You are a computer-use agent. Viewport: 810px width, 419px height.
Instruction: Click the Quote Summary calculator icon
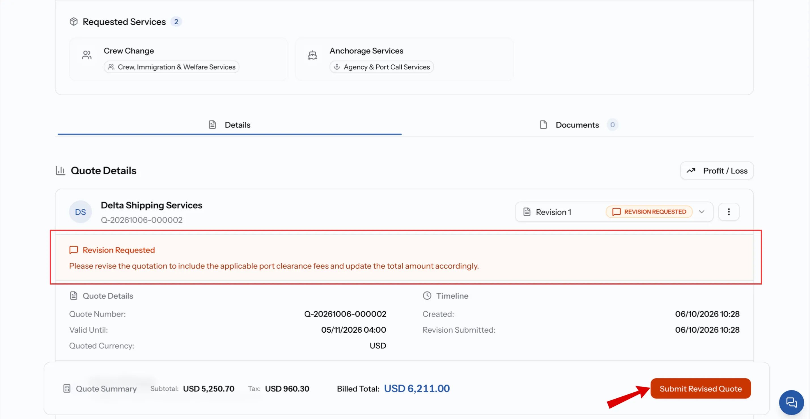pos(67,388)
